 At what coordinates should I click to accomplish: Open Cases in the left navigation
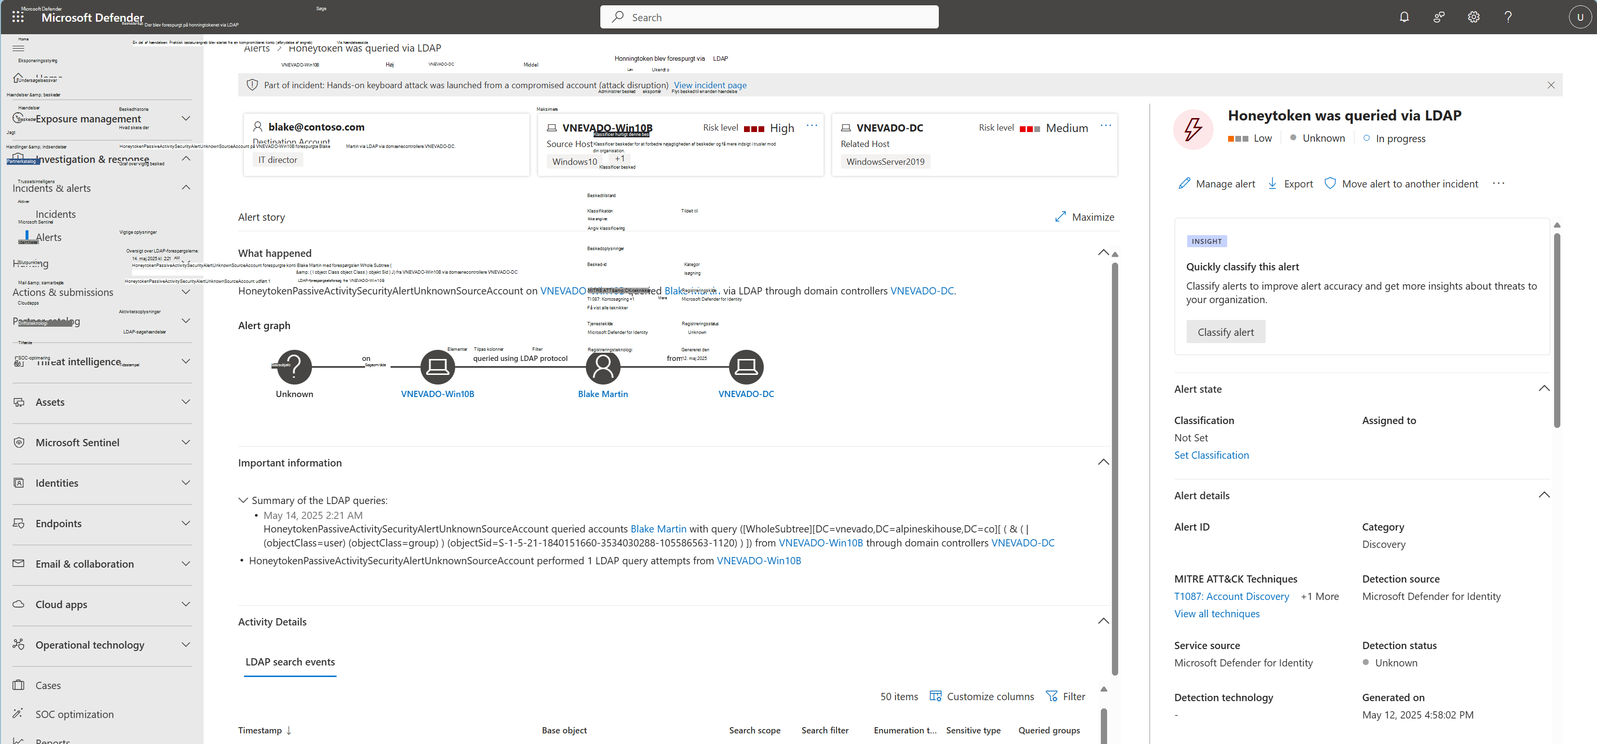pyautogui.click(x=48, y=685)
